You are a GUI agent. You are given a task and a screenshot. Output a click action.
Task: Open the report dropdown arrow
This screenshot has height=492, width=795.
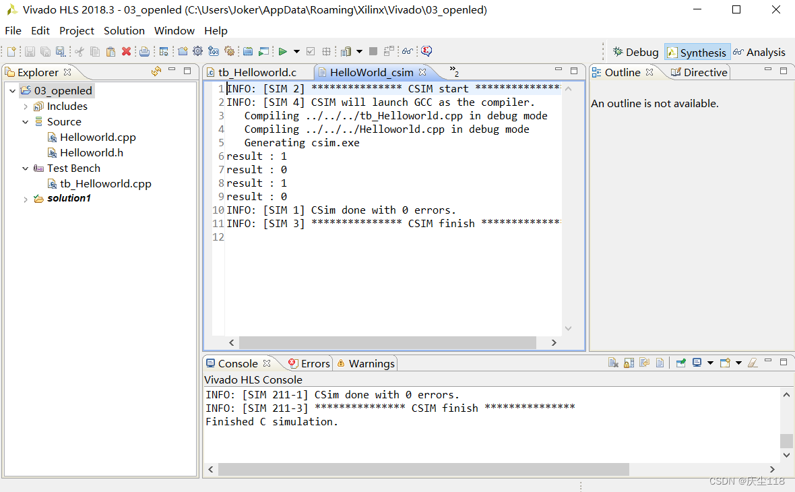click(360, 51)
